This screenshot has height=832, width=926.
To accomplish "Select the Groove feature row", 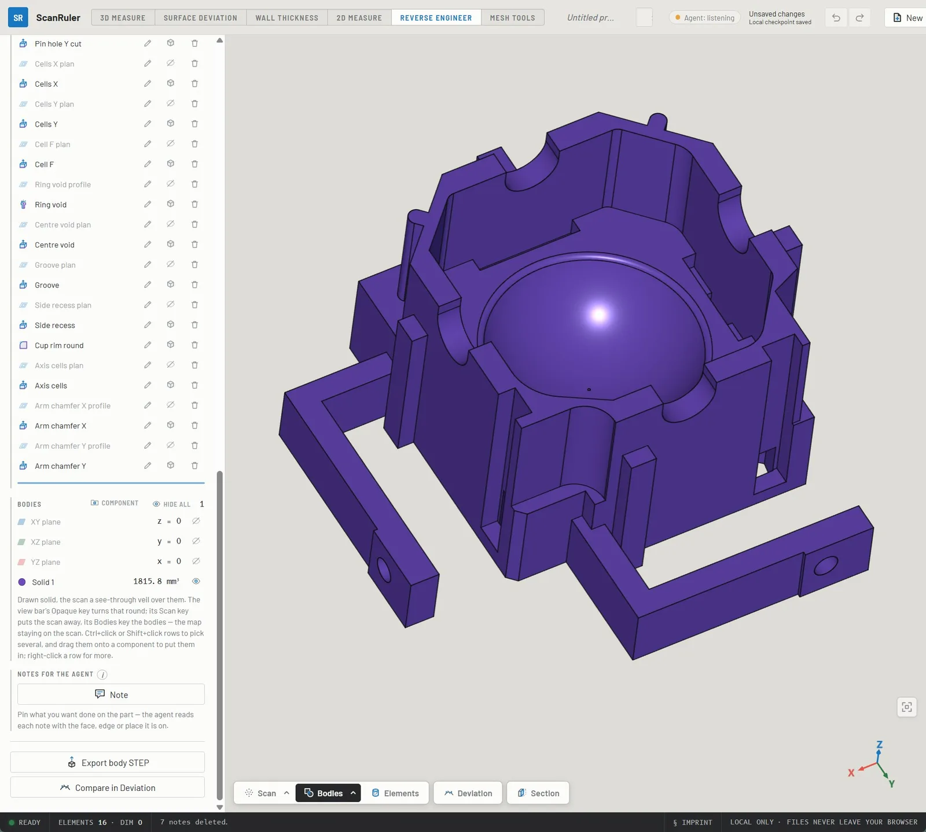I will click(x=110, y=285).
